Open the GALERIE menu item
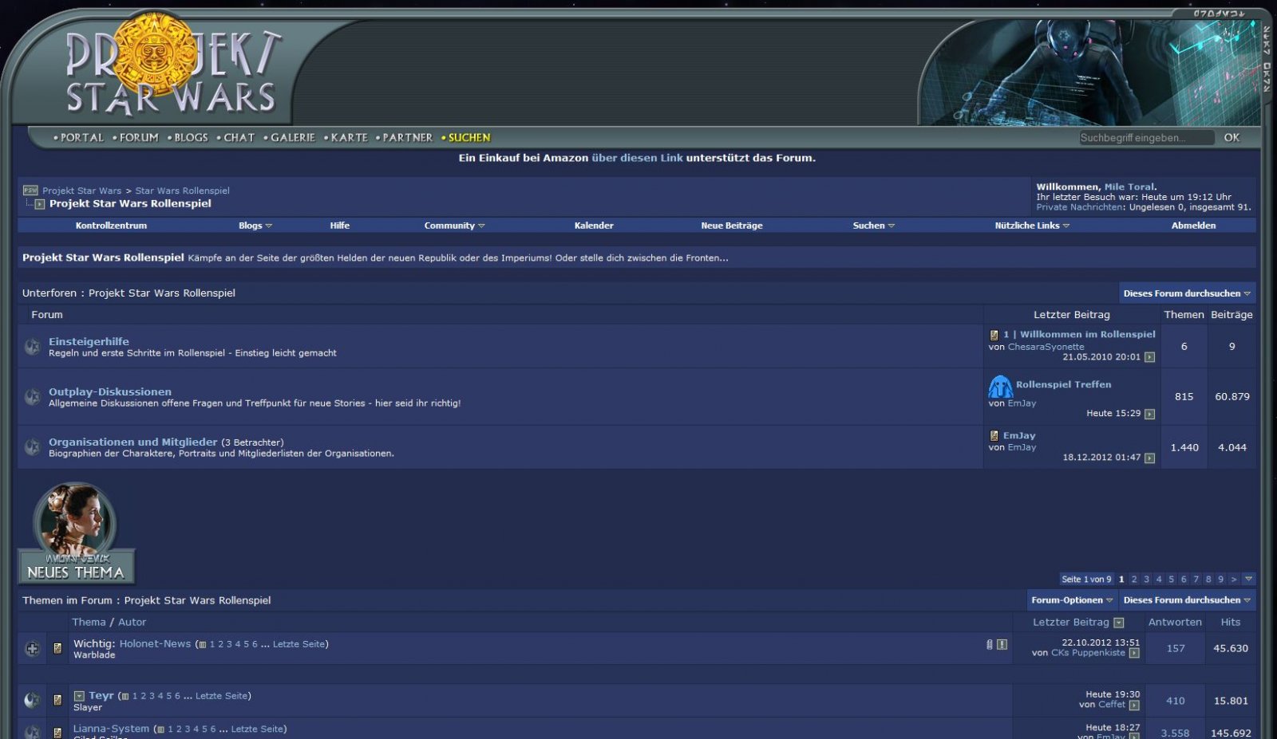The image size is (1277, 739). 293,138
